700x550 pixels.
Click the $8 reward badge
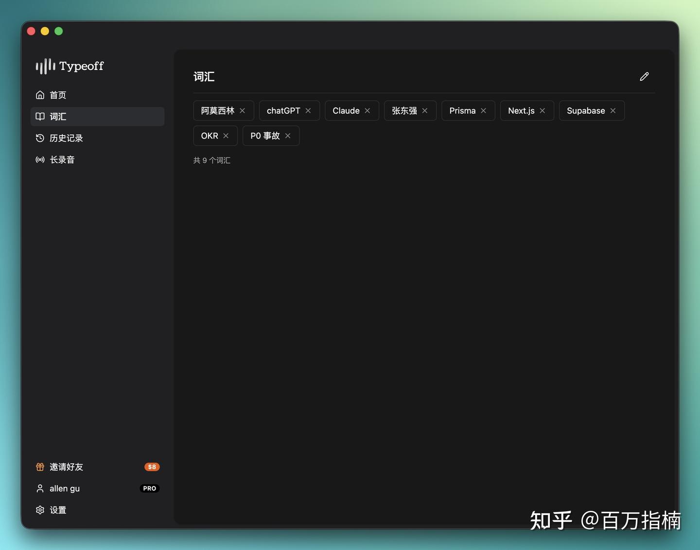pyautogui.click(x=152, y=467)
